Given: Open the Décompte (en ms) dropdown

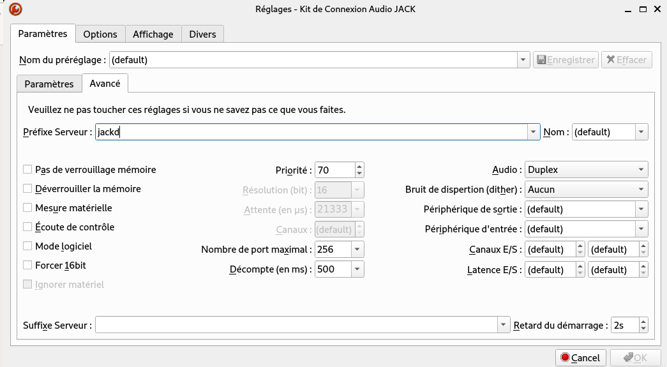Looking at the screenshot, I should click(x=357, y=269).
